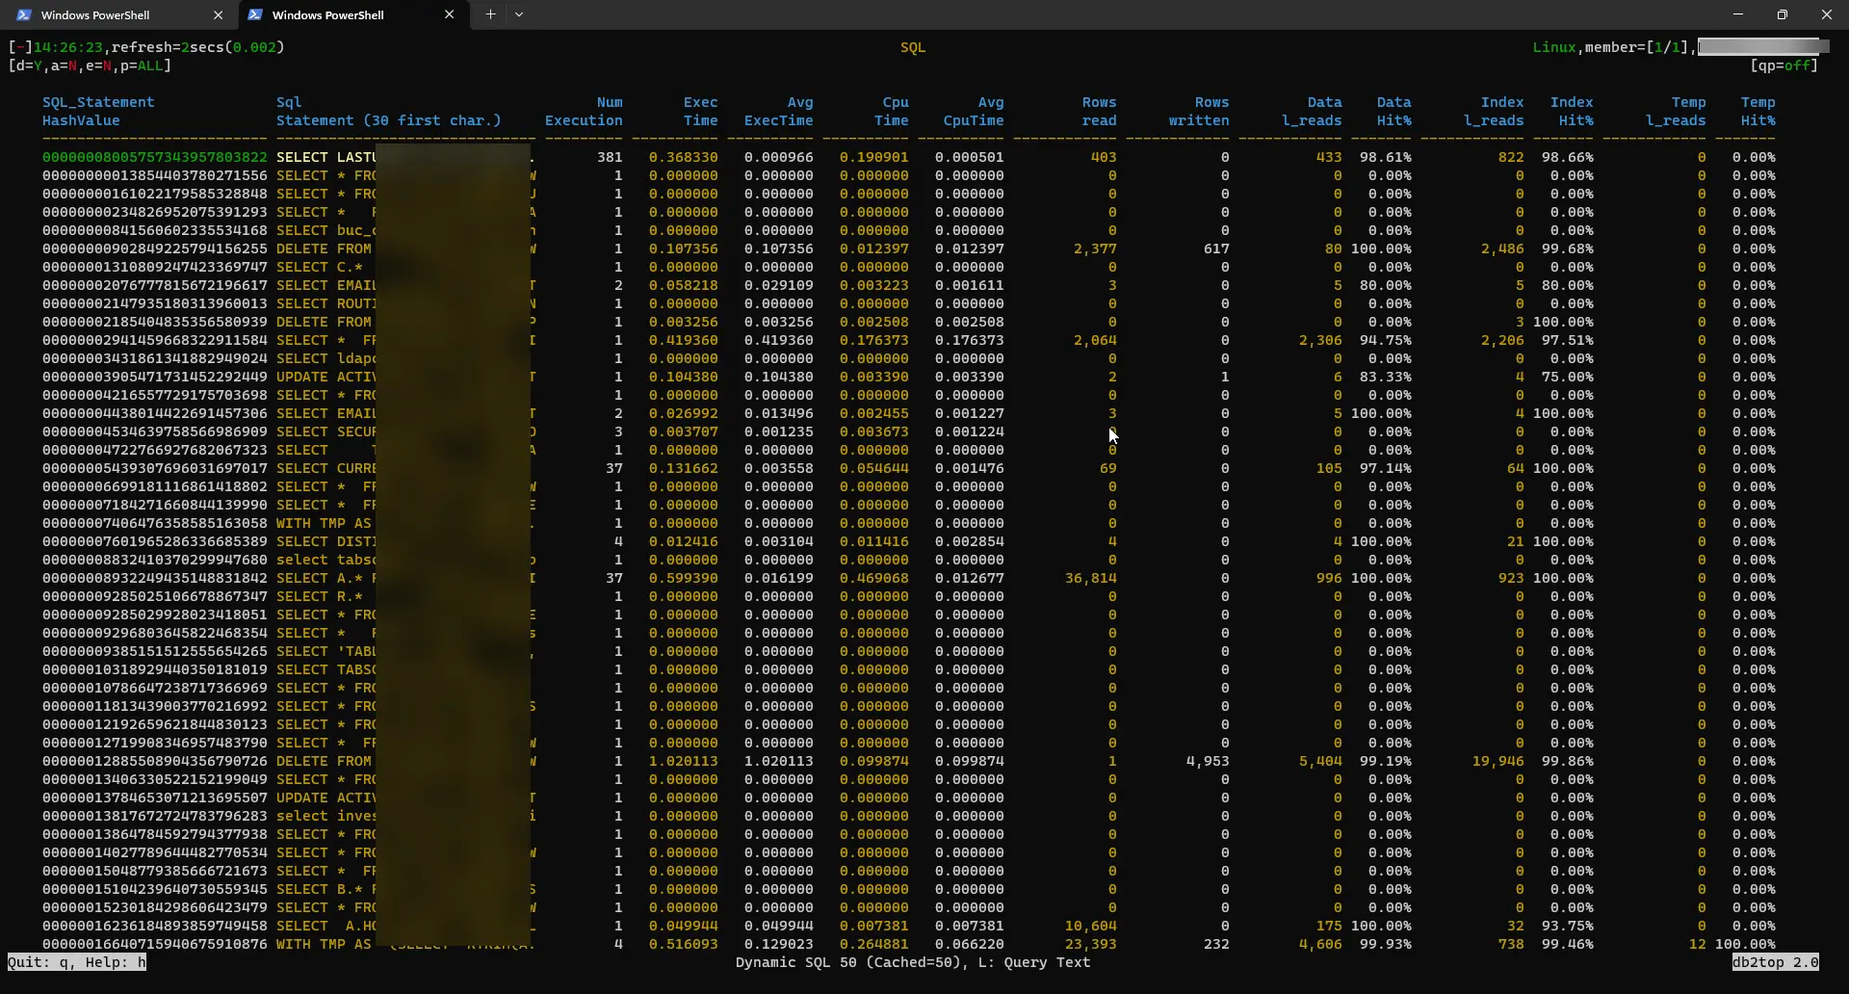Click the Avg ExecTime column header
The height and width of the screenshot is (994, 1849).
[x=778, y=112]
